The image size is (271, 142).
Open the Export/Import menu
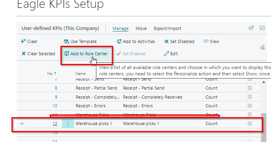click(167, 28)
